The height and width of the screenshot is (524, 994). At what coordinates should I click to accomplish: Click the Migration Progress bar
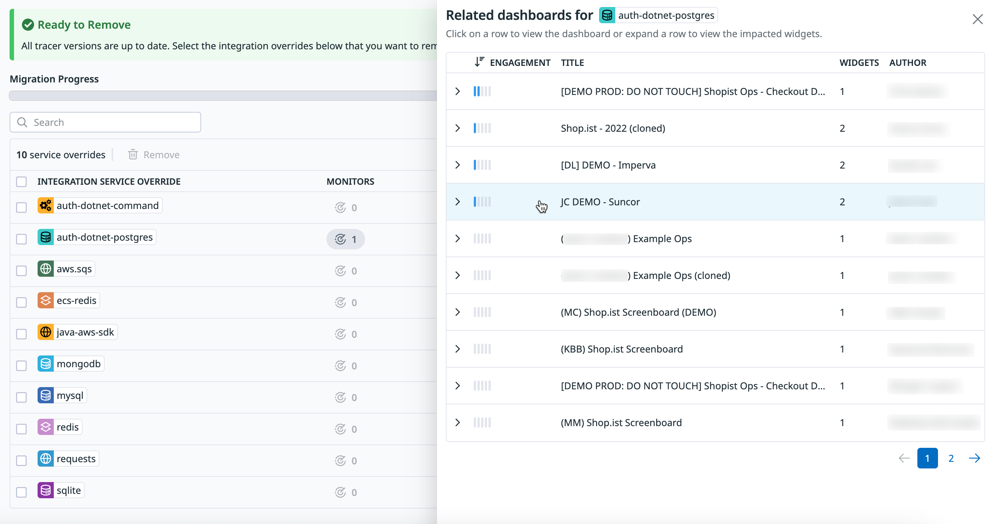pos(223,96)
